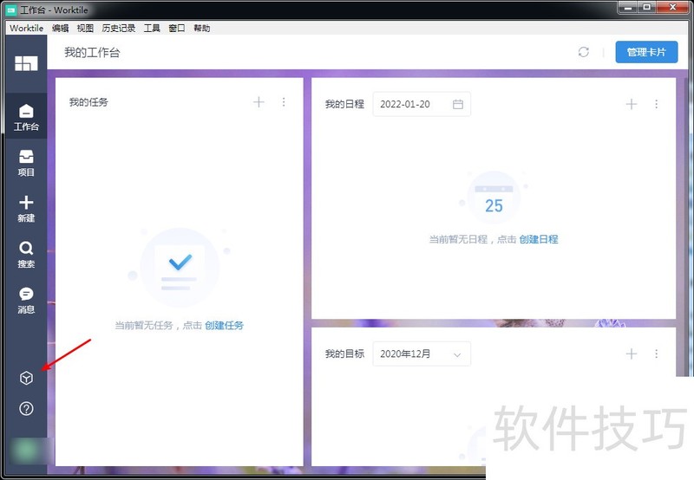Viewport: 694px width, 480px height.
Task: Click the empty task checkmark illustration
Action: pos(180,268)
